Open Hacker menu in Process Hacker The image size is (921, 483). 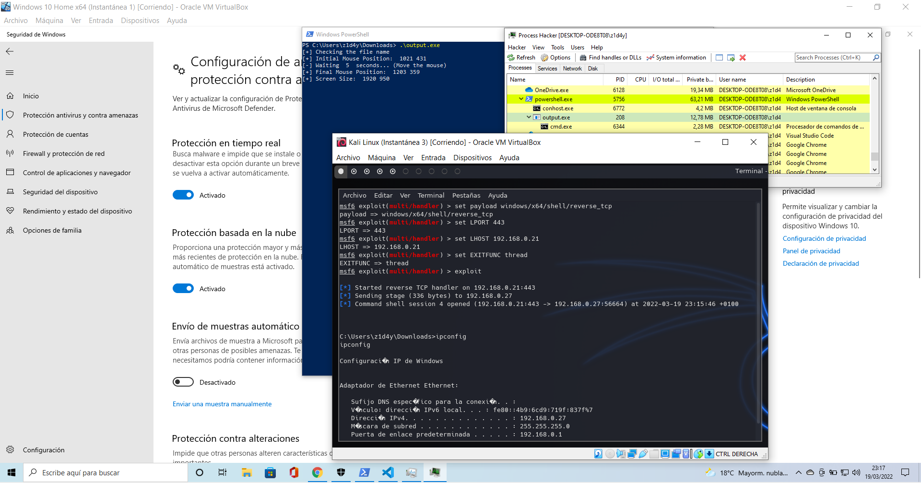(x=517, y=47)
